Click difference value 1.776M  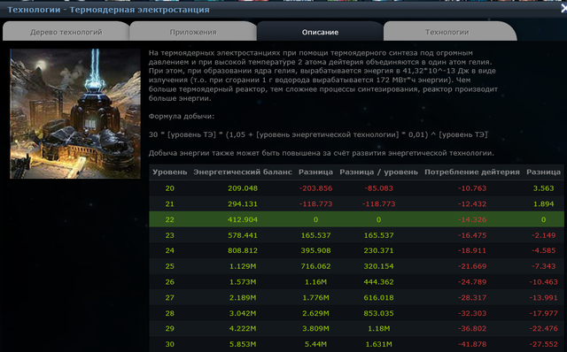click(x=315, y=297)
